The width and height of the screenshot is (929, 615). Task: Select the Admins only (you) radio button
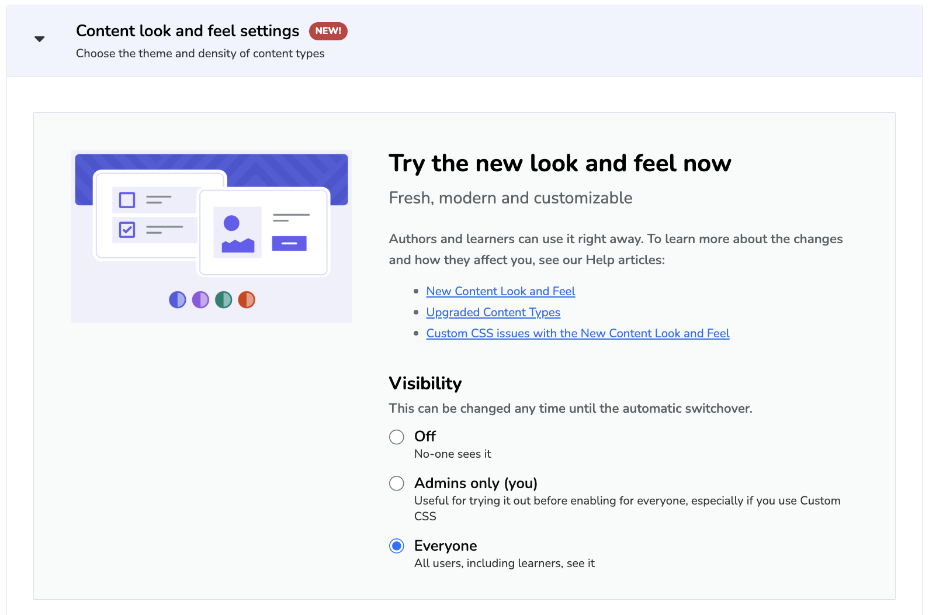397,483
